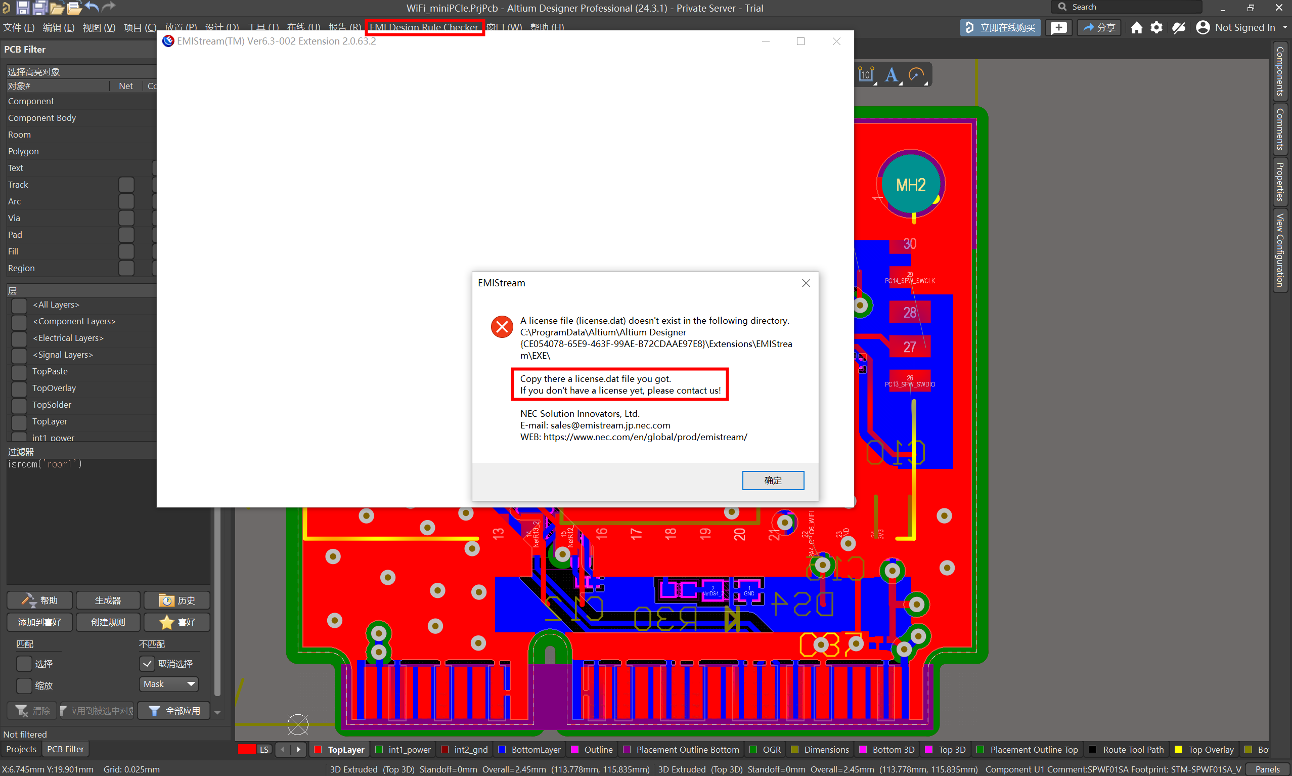Click the cloud connection disabled icon
Image resolution: width=1292 pixels, height=776 pixels.
pyautogui.click(x=1178, y=28)
